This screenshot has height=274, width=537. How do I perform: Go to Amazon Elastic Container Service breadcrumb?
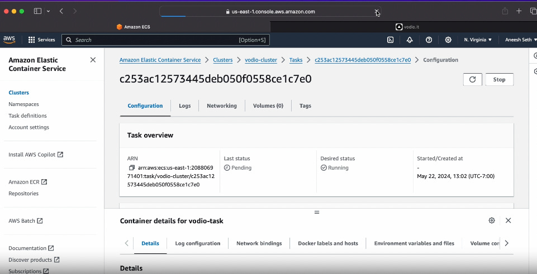click(x=160, y=60)
